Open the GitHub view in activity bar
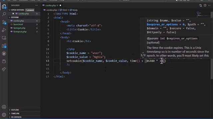 [x=4, y=54]
